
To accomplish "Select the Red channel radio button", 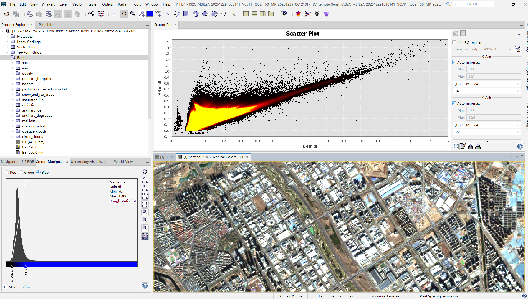I will [7, 173].
